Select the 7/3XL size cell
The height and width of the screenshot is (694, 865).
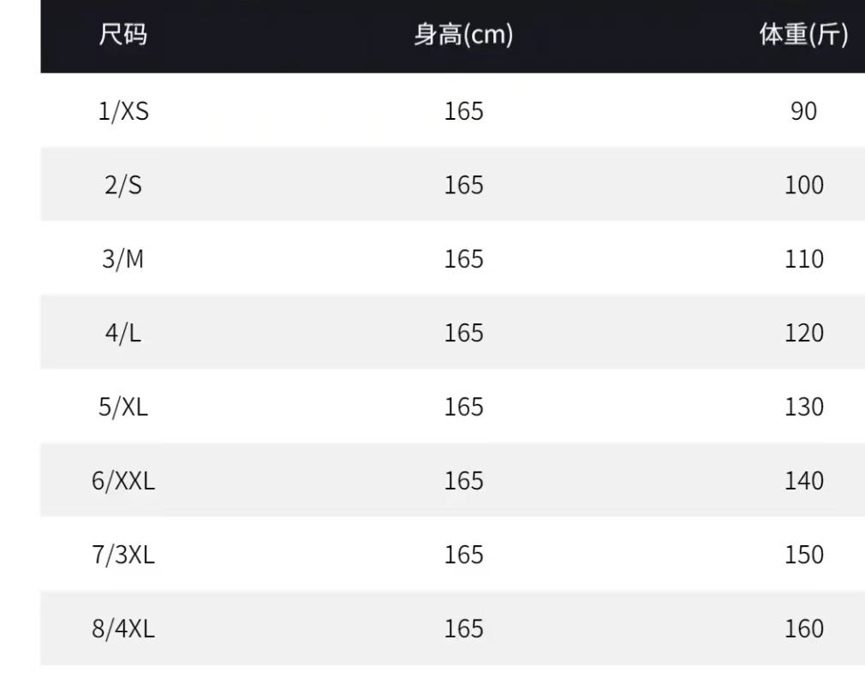click(x=123, y=555)
